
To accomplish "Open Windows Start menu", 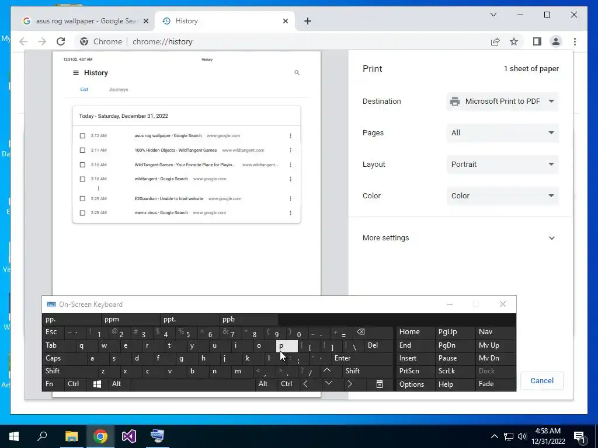I will click(14, 436).
